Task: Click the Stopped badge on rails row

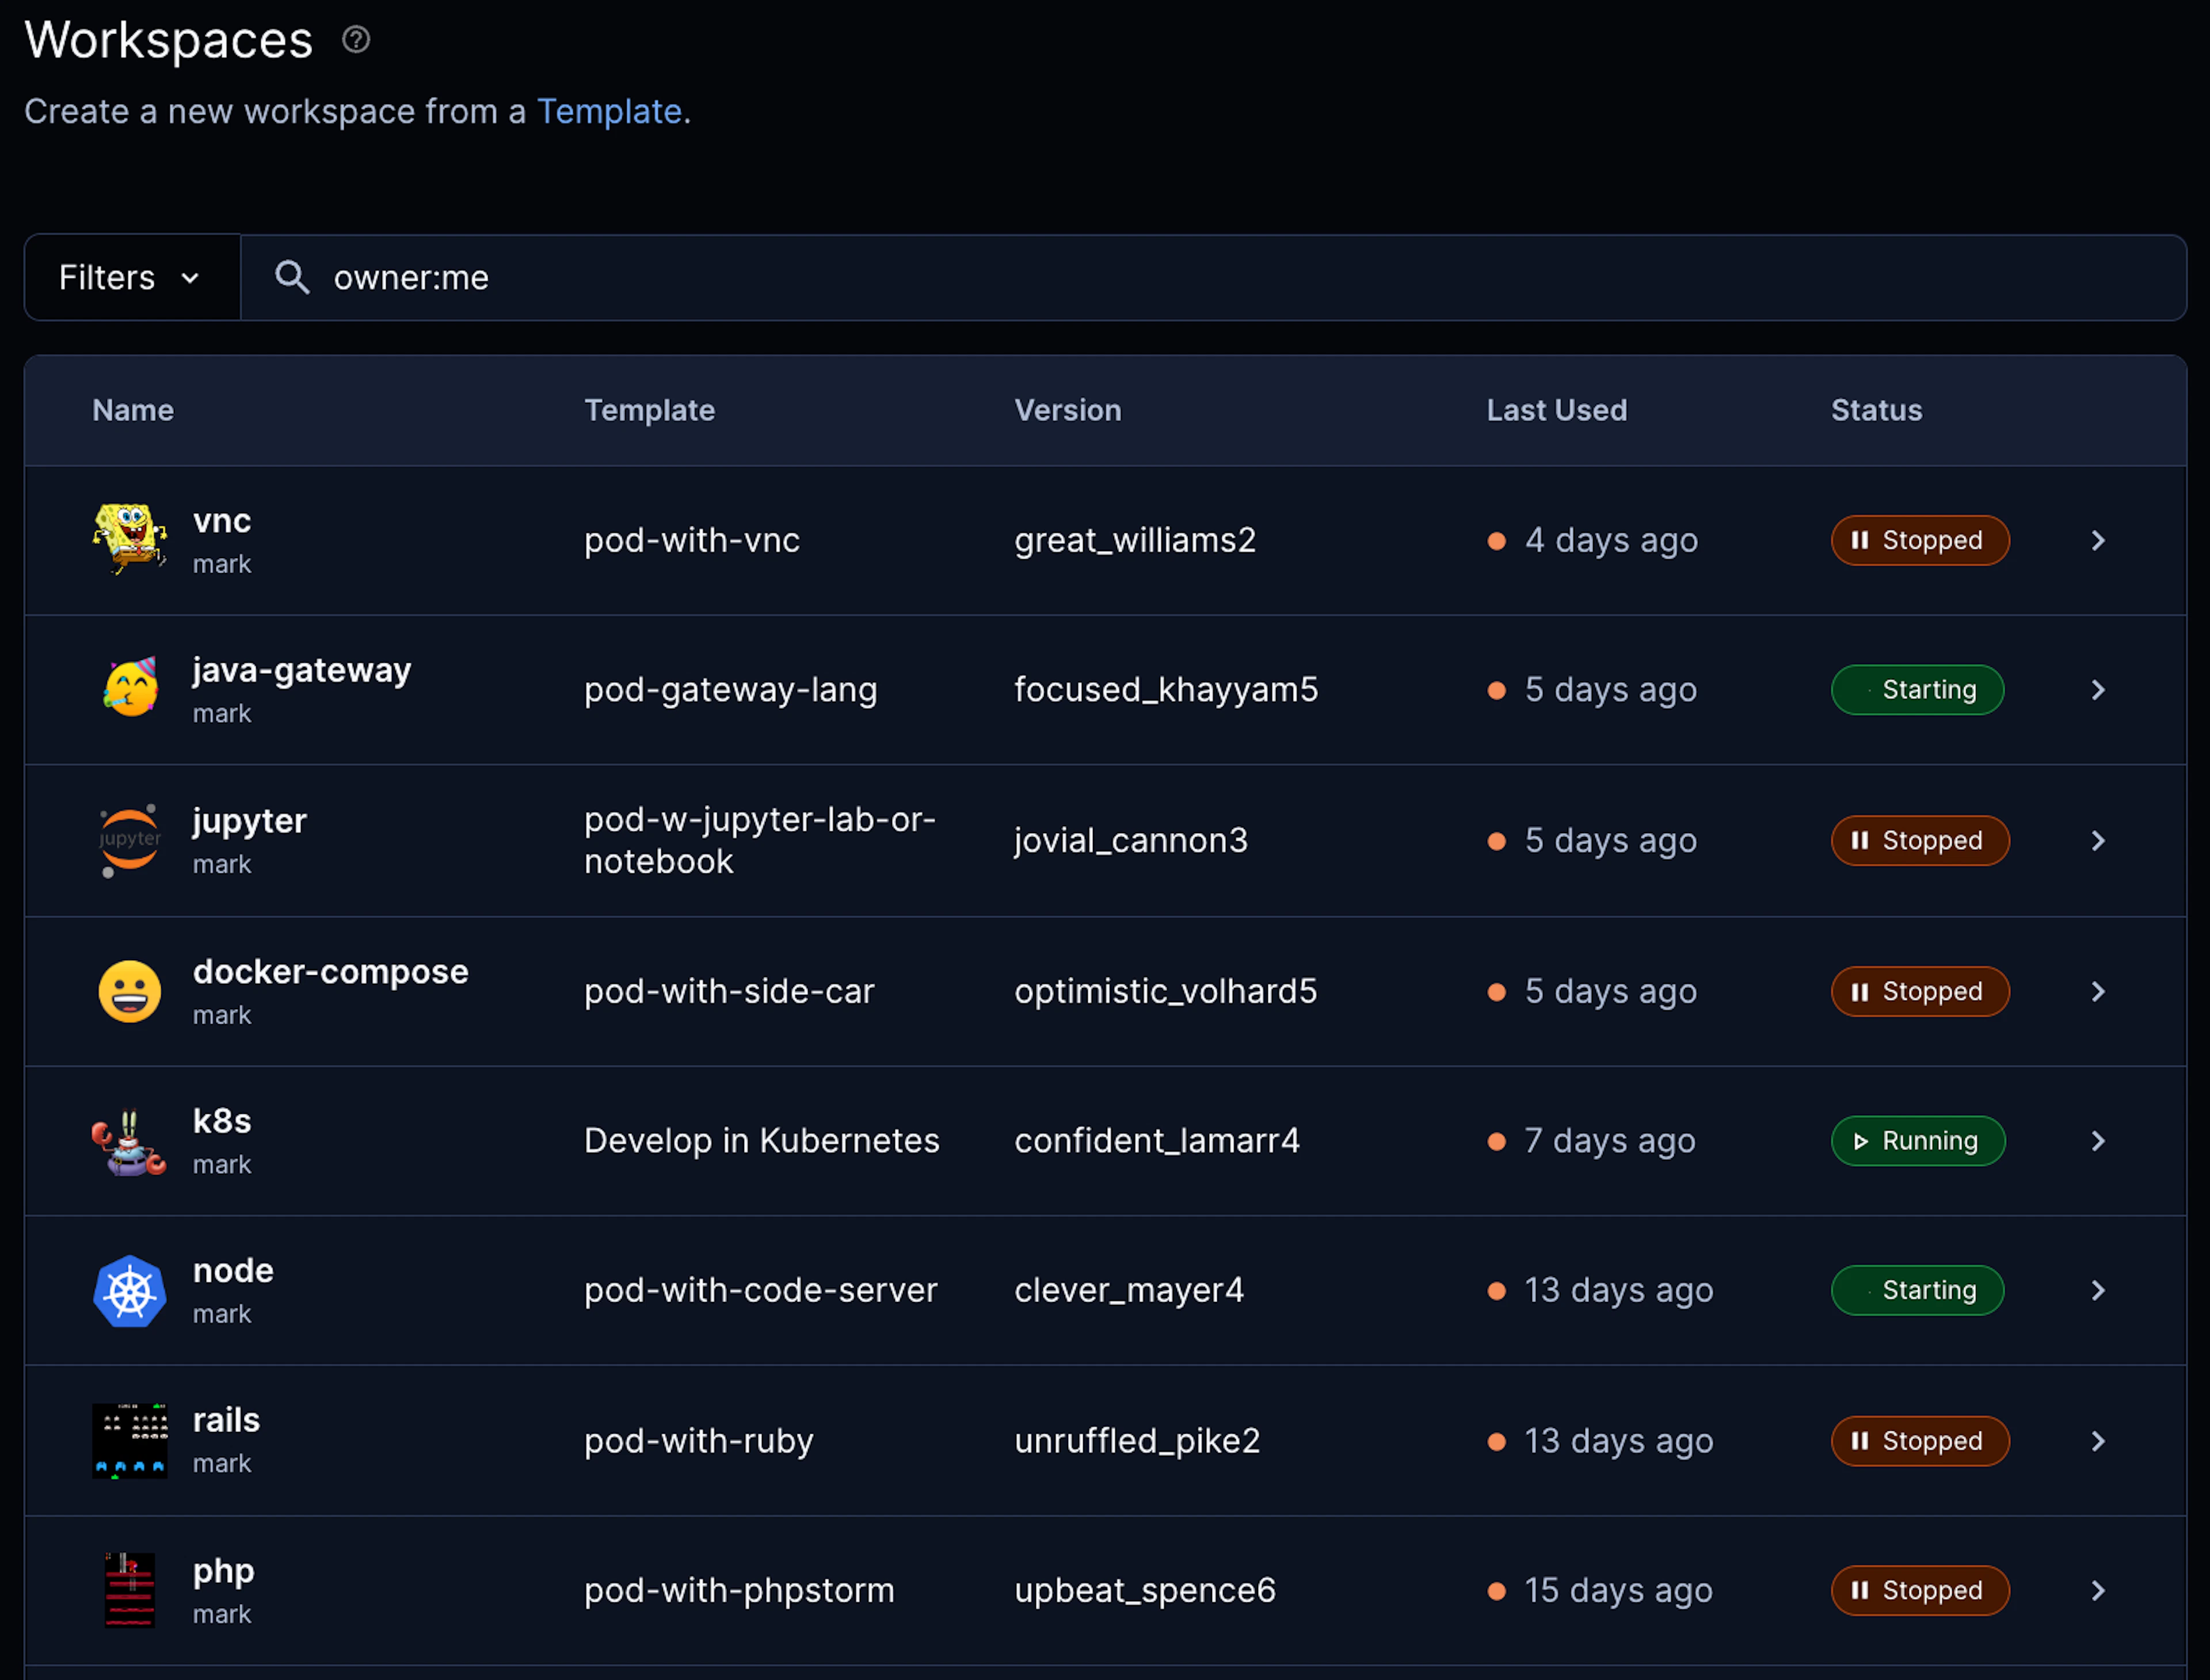Action: click(1920, 1441)
